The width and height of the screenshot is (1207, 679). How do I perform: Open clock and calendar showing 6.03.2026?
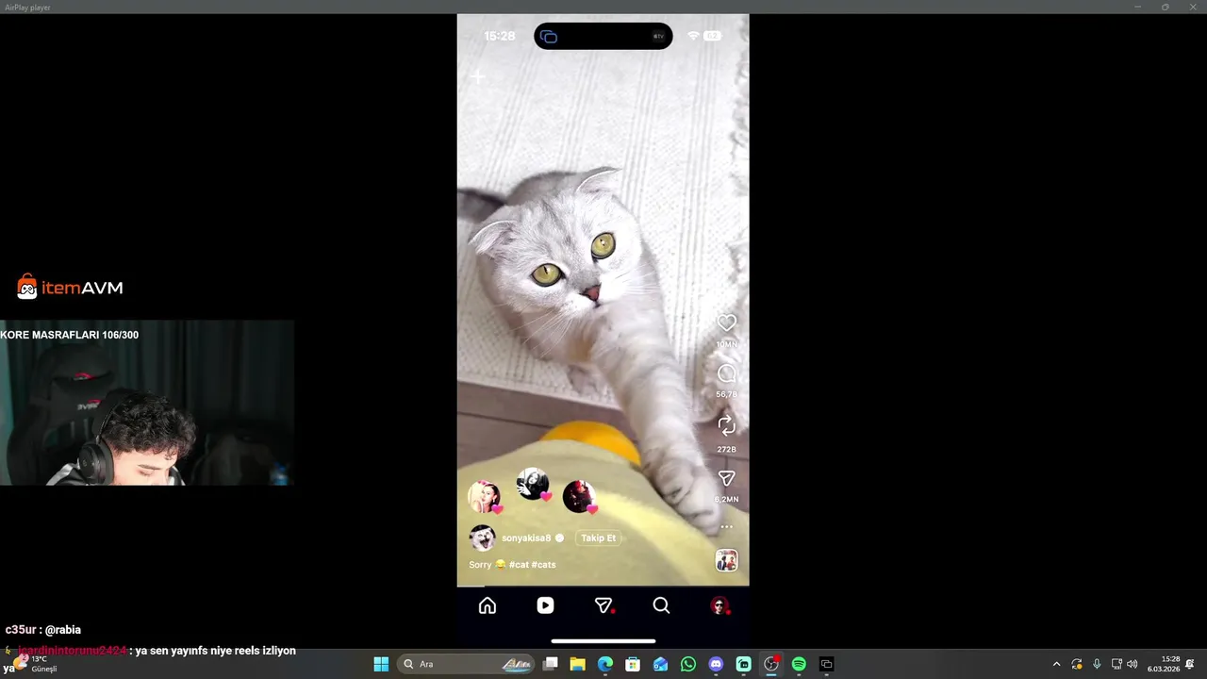[x=1164, y=664]
